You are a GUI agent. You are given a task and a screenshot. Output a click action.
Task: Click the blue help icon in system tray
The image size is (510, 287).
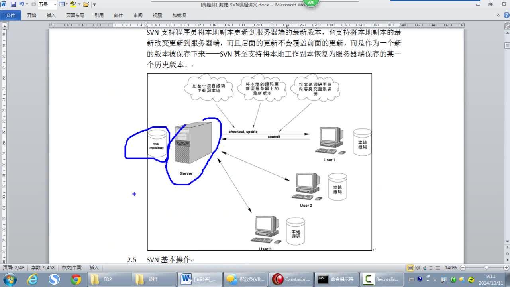(420, 279)
